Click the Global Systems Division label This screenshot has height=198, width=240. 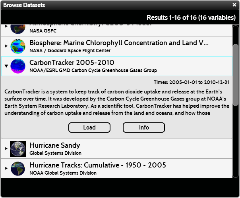coord(55,153)
